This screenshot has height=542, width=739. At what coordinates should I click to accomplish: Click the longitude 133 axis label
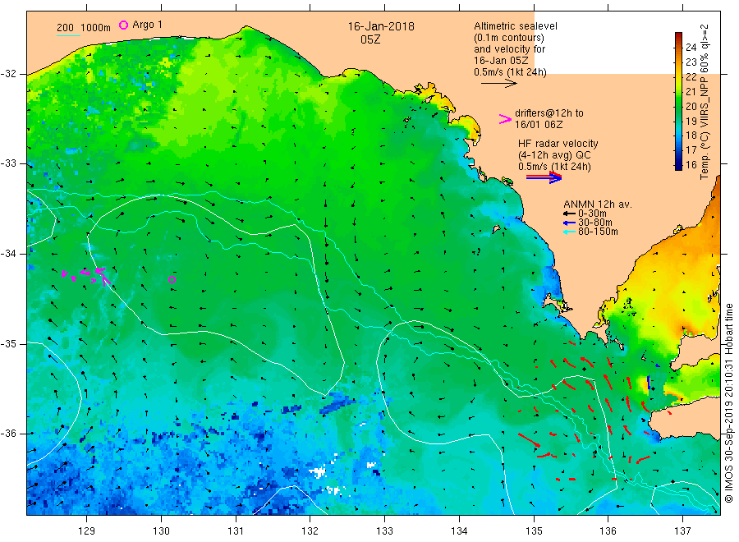coord(384,531)
